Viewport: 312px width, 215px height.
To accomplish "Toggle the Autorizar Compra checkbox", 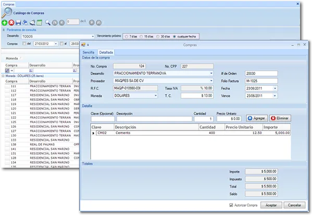I will point(231,205).
